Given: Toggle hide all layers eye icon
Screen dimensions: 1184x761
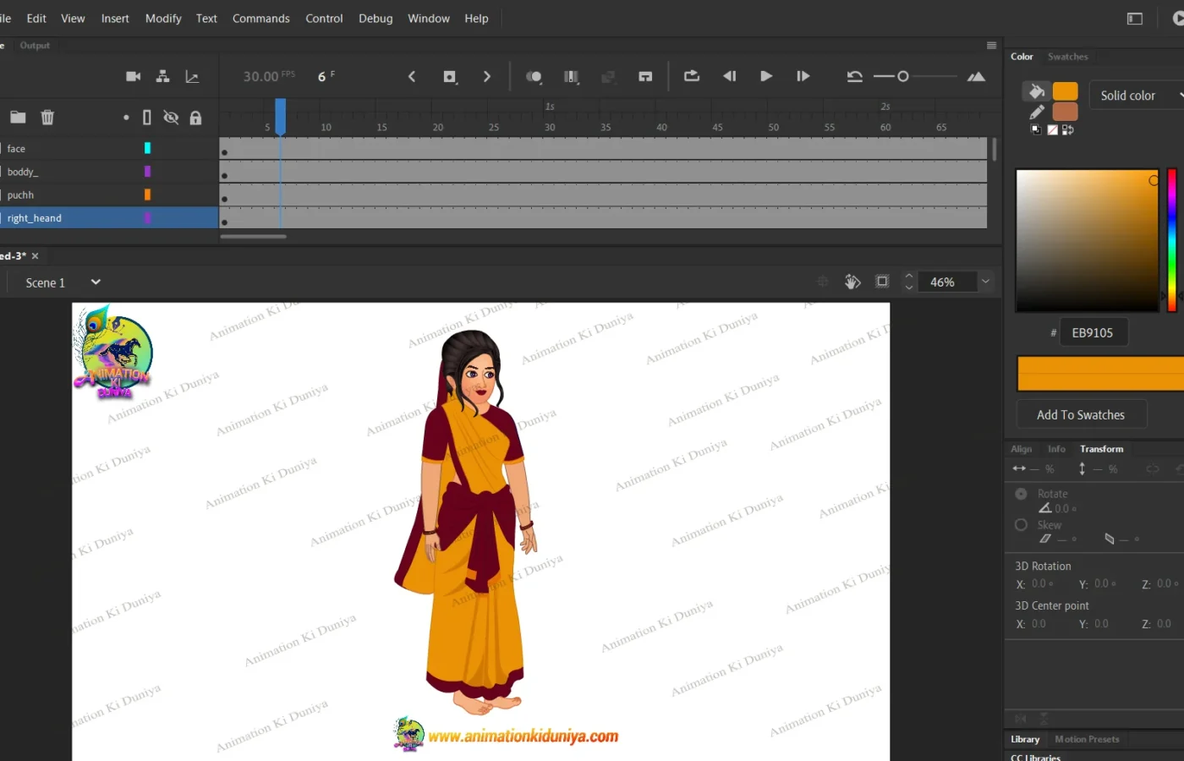Looking at the screenshot, I should coord(171,118).
